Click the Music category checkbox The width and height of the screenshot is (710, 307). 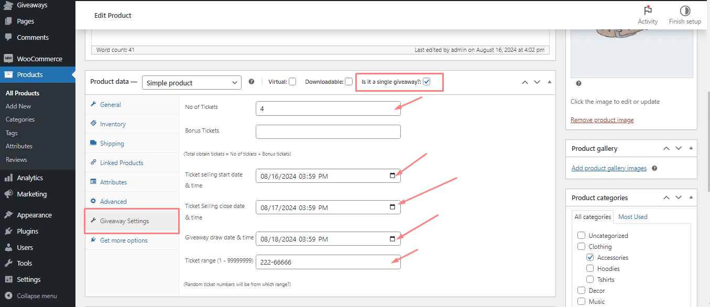click(581, 302)
